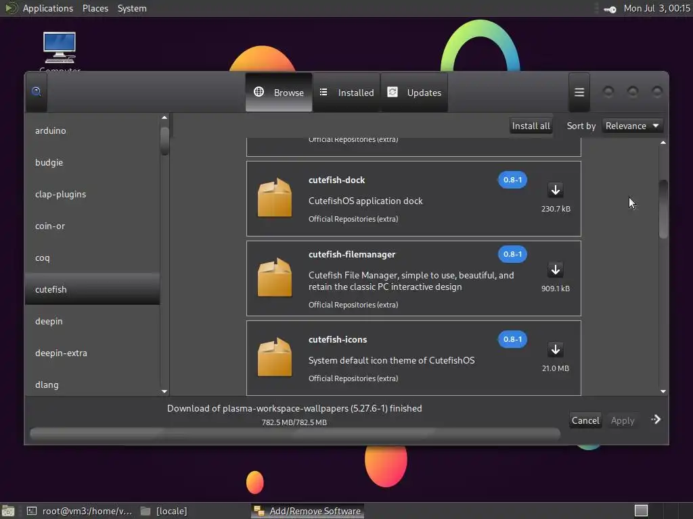Click the sidebar scrollbar thumb

point(164,141)
